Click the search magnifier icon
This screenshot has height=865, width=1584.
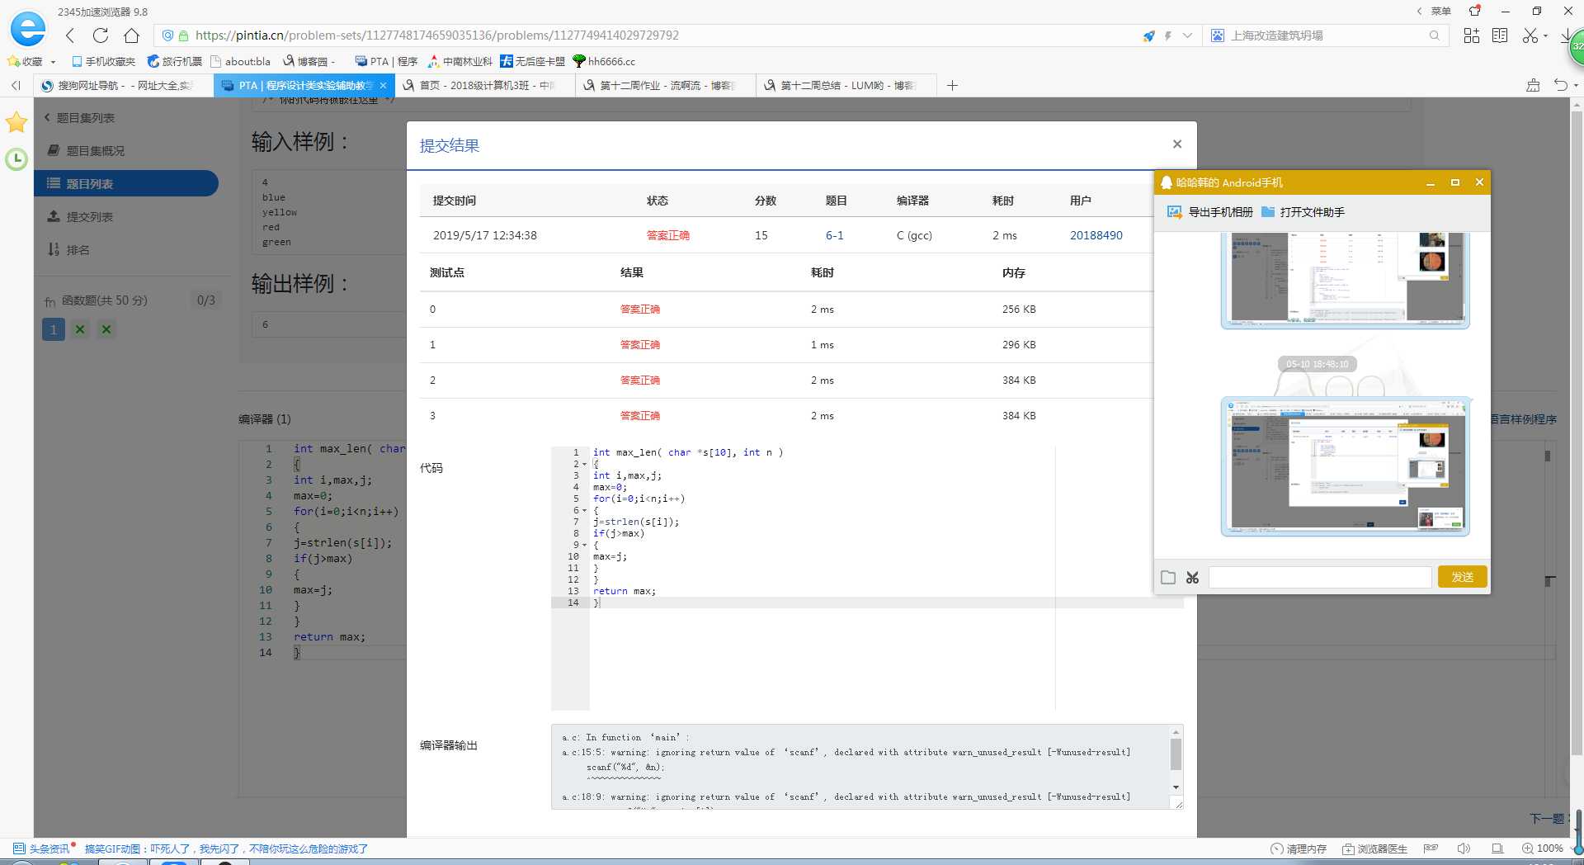click(x=1435, y=35)
